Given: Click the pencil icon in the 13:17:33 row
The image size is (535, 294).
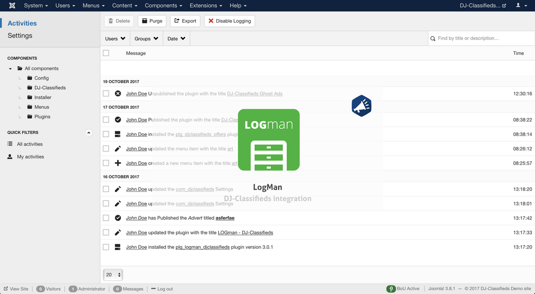Looking at the screenshot, I should 118,232.
